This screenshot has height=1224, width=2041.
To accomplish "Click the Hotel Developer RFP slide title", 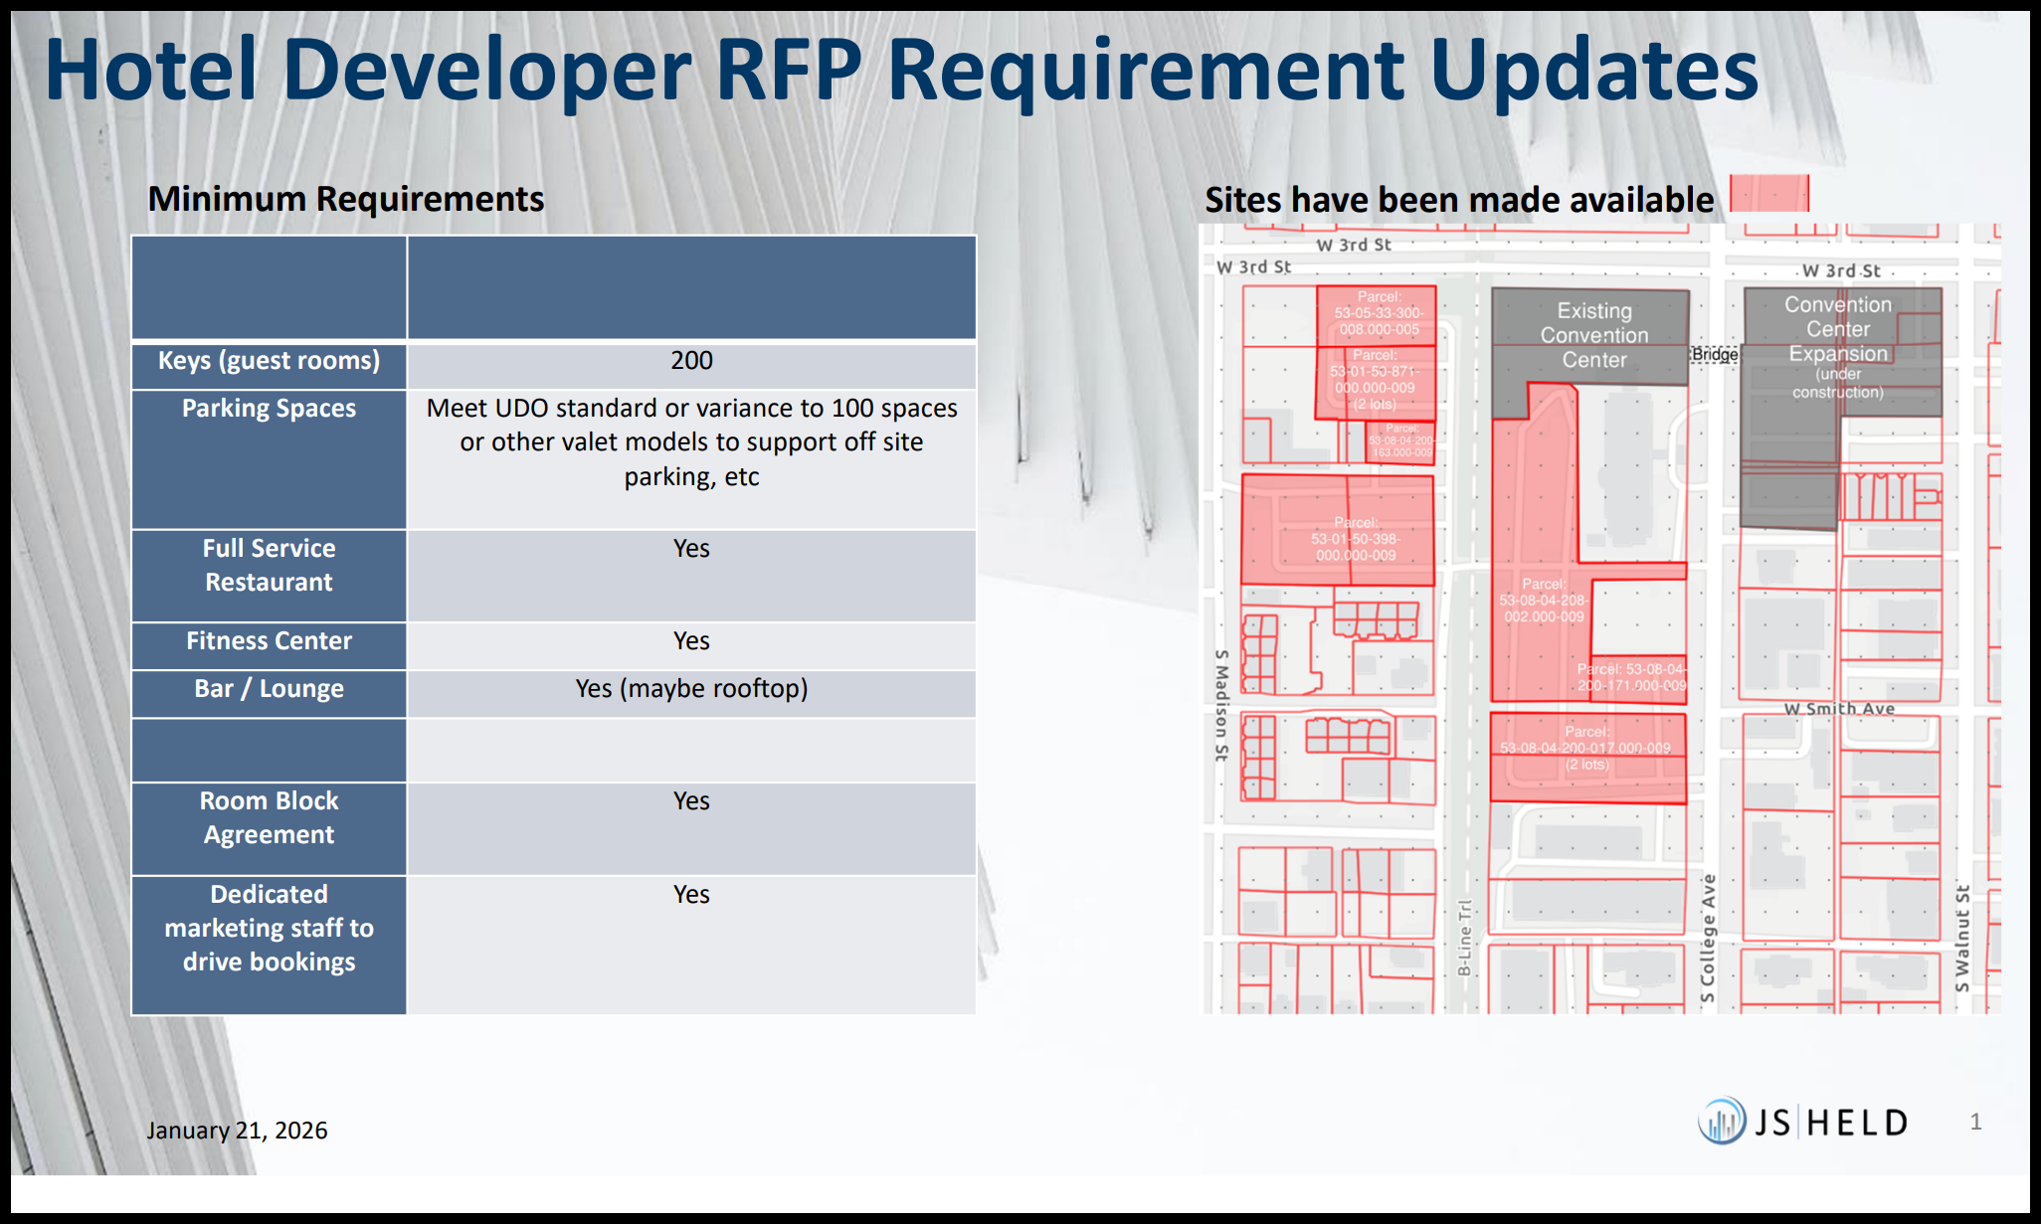I will [901, 70].
